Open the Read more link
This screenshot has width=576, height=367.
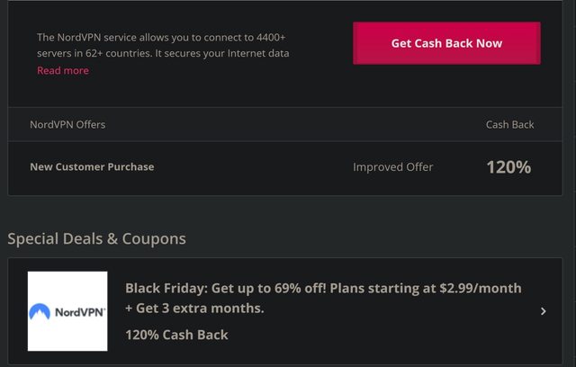point(63,71)
